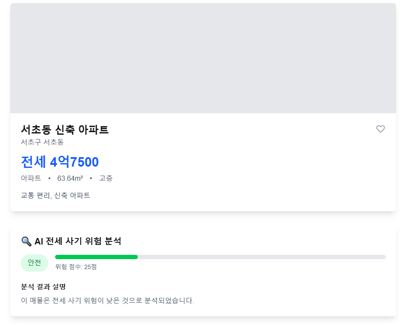409x325 pixels.
Task: Click the gray listing photo placeholder
Action: coord(203,58)
